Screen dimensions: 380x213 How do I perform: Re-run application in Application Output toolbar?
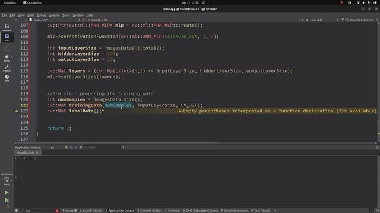[66, 147]
